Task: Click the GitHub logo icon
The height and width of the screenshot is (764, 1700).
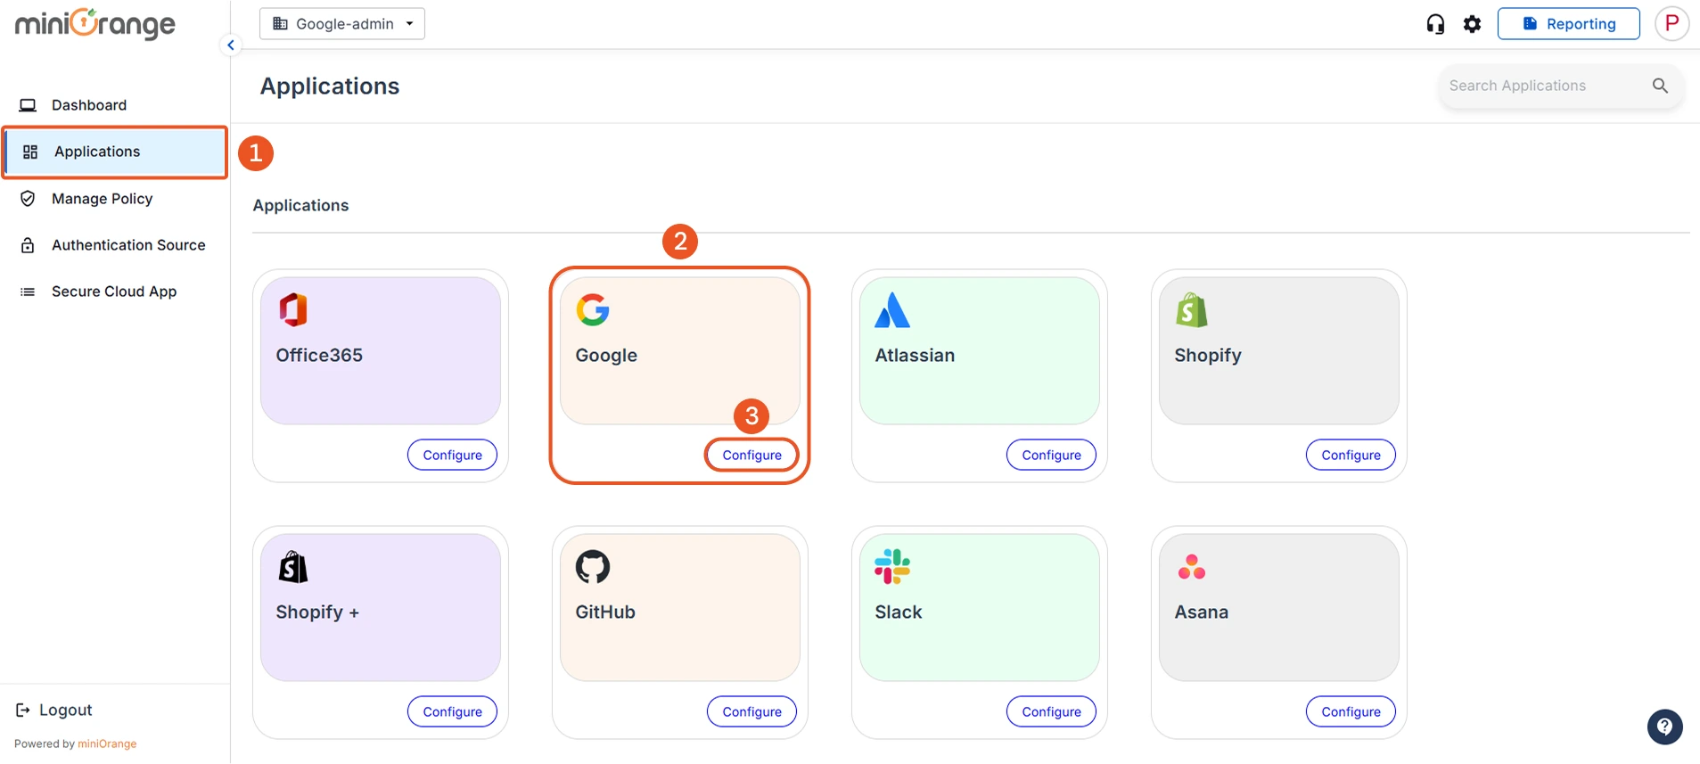Action: coord(593,567)
